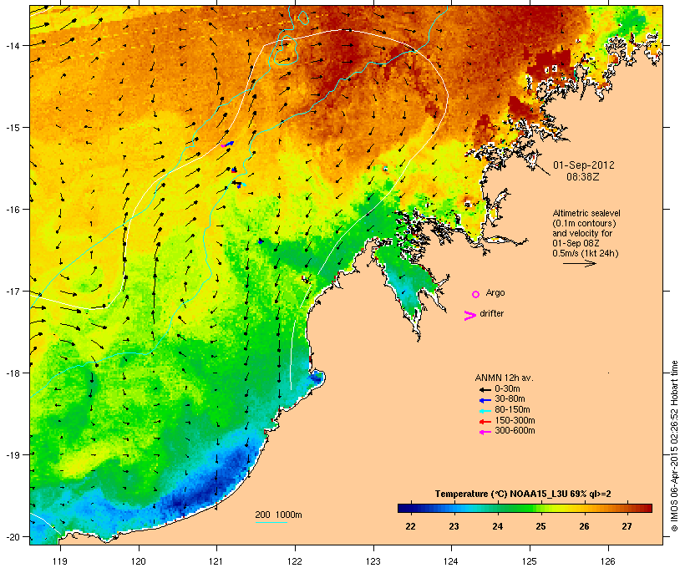Click the cyan 80-150m legend arrow
Screen dimensions: 685x568
[x=485, y=411]
